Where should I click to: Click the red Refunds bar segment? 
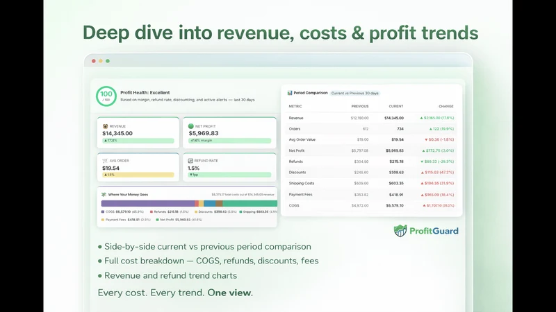[197, 203]
